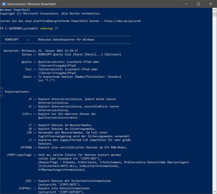Click the '/LEV:n' option label

click(27, 114)
